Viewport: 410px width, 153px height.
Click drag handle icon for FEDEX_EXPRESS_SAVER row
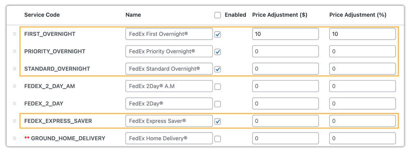click(15, 121)
